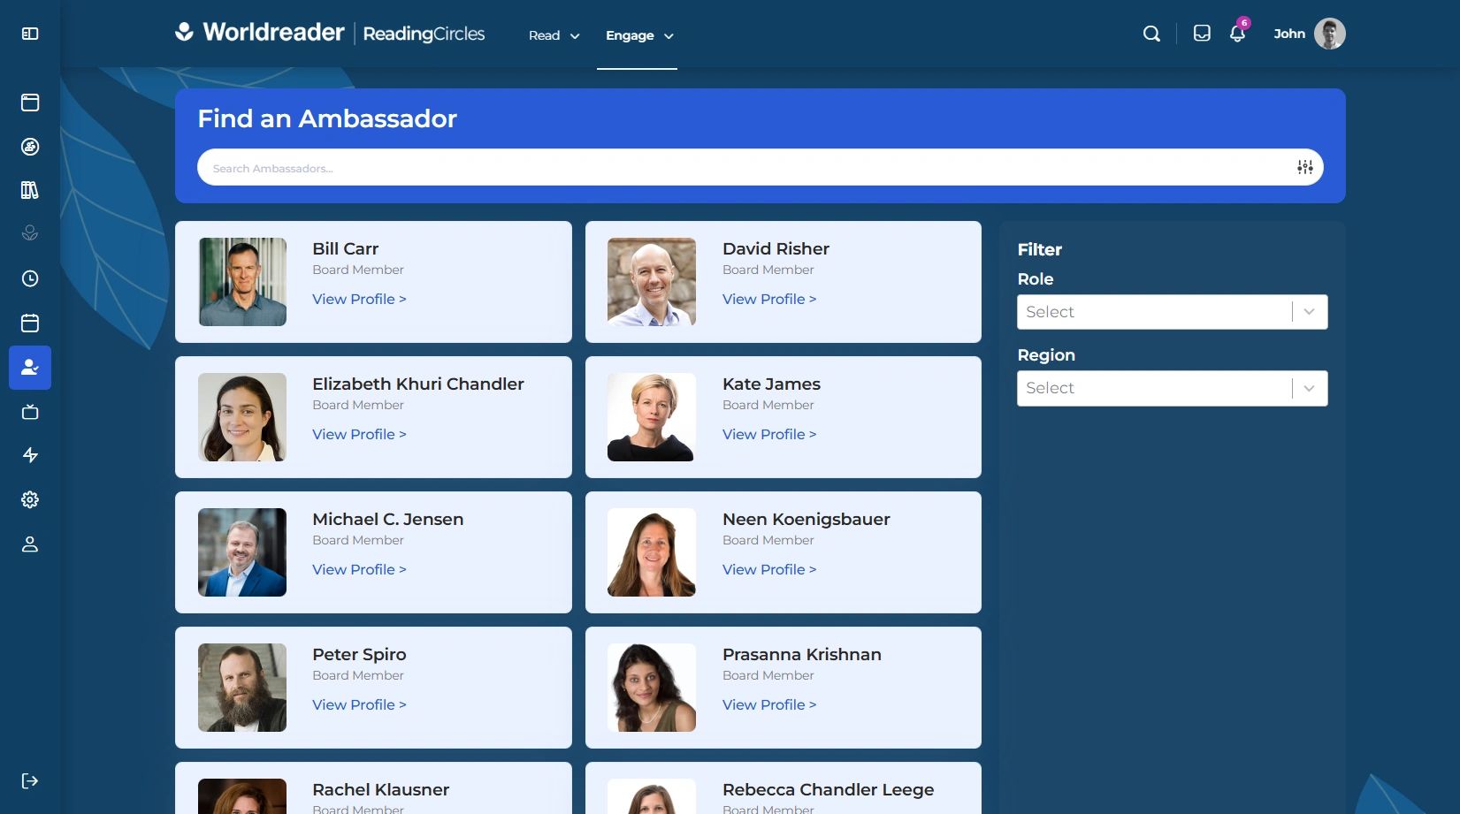Viewport: 1460px width, 814px height.
Task: Open the Engage menu
Action: coord(638,35)
